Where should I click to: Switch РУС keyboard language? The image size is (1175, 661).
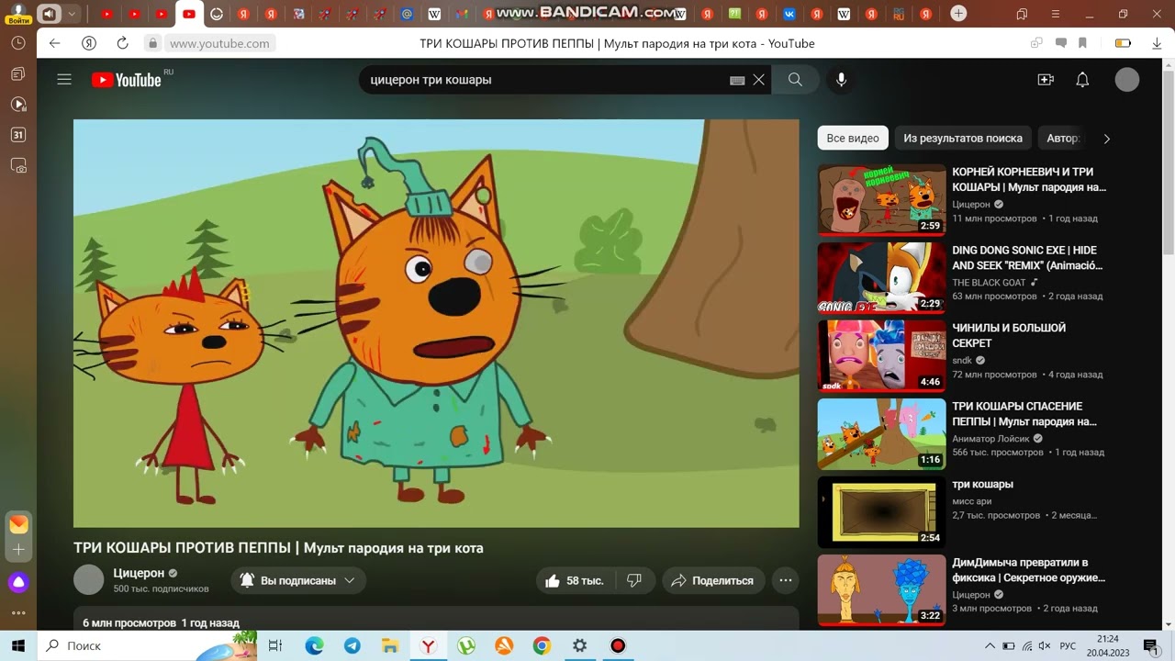point(1068,646)
